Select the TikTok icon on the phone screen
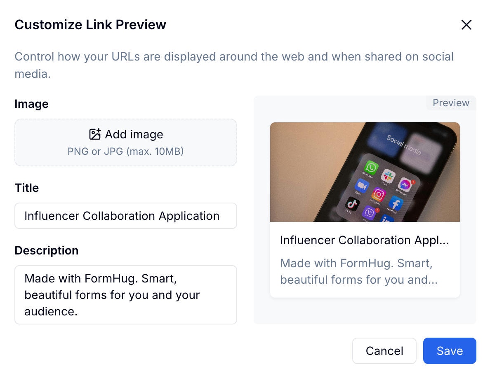 353,203
